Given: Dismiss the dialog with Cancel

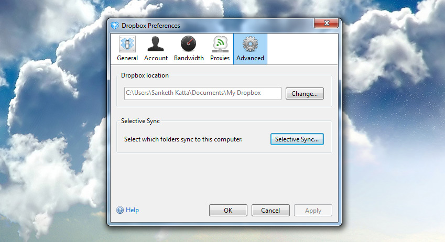Looking at the screenshot, I should point(270,211).
